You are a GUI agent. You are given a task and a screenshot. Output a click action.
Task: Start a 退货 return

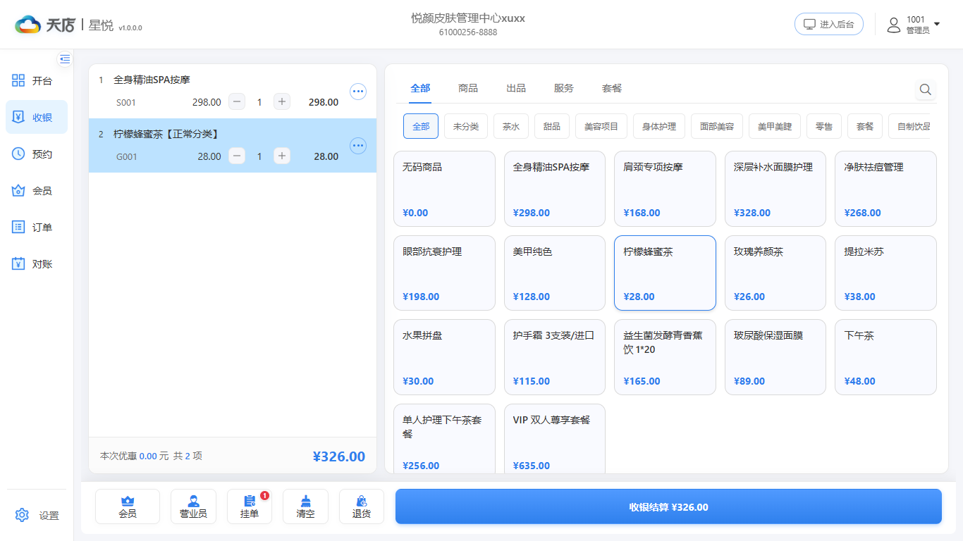point(362,506)
